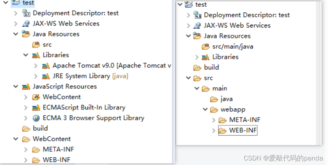Viewport: 328px width, 165px height.
Task: Expand the Apache Tomcat v9.0 library
Action: (x=36, y=66)
